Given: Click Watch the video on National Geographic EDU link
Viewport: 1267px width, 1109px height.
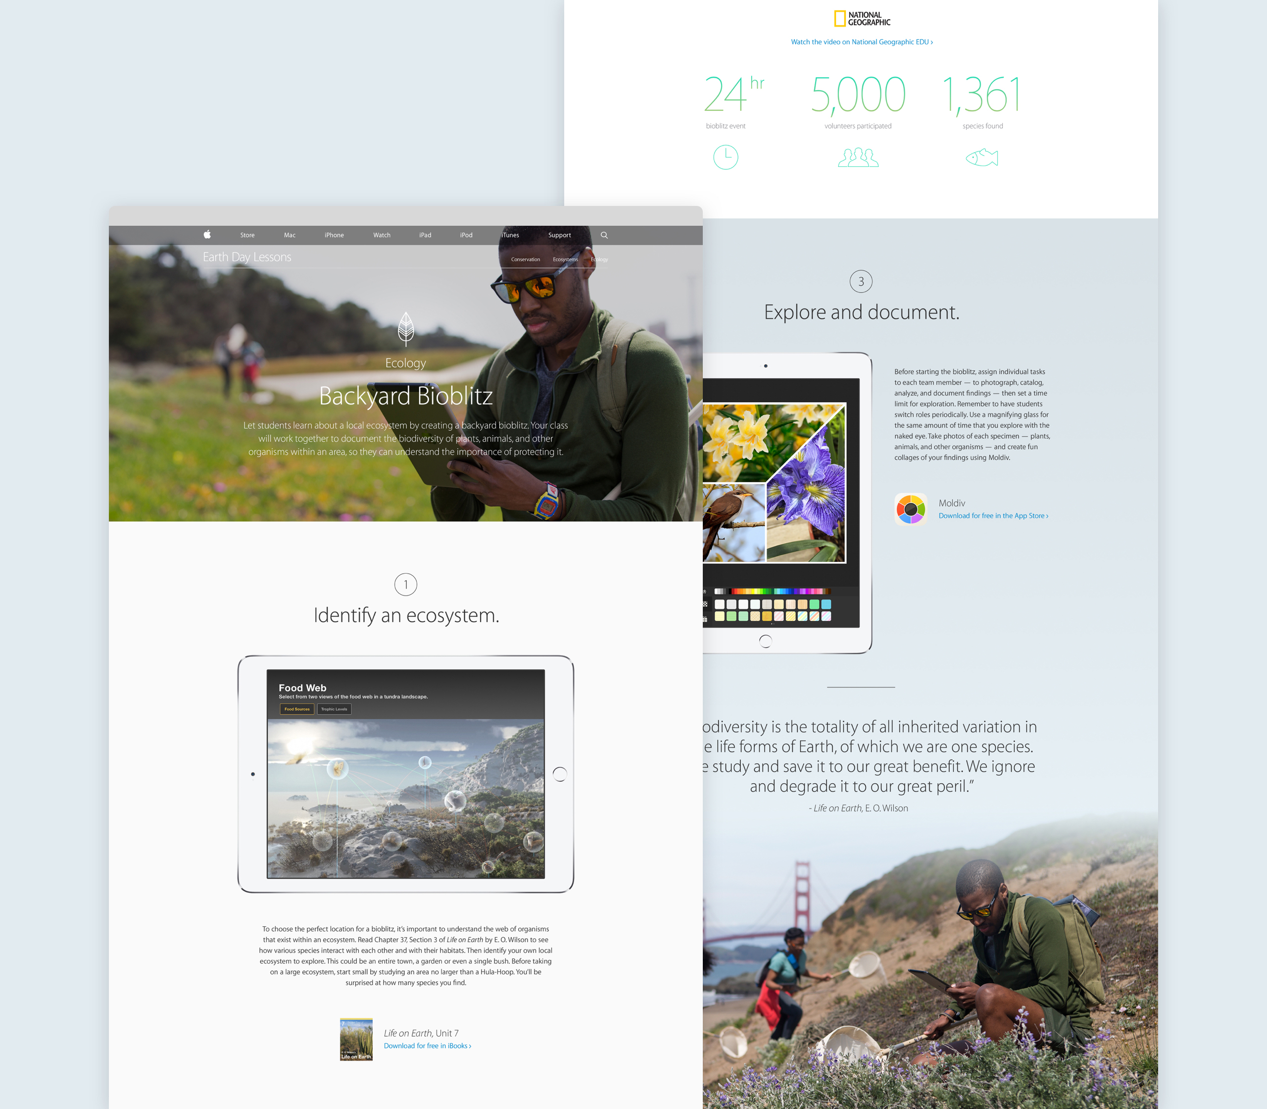Looking at the screenshot, I should pos(861,41).
